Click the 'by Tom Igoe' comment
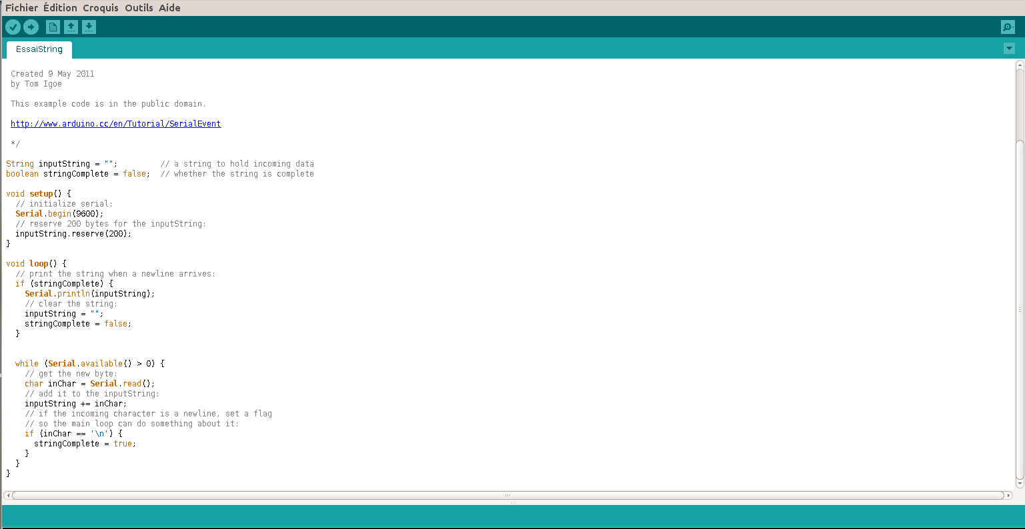Screen dimensions: 1025x529 36,84
